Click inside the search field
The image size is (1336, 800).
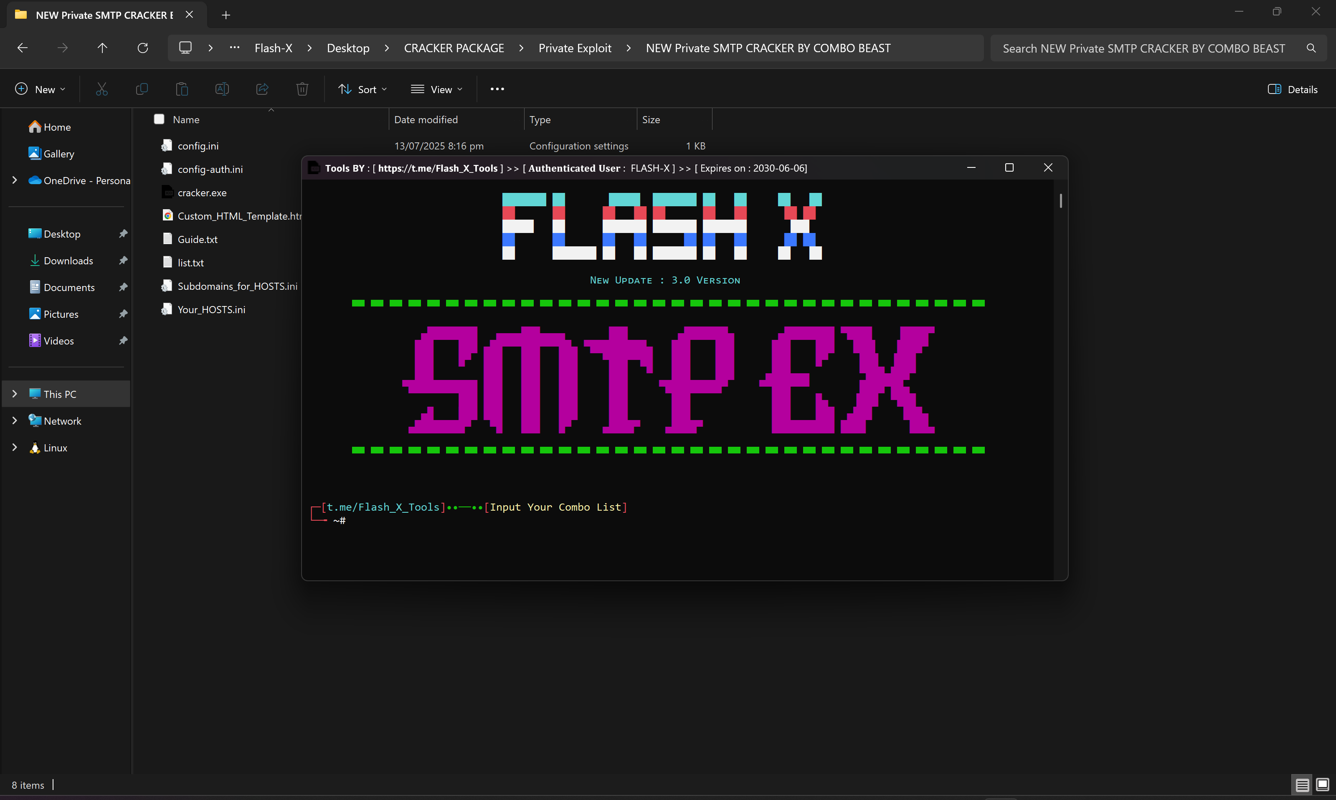click(x=1132, y=48)
